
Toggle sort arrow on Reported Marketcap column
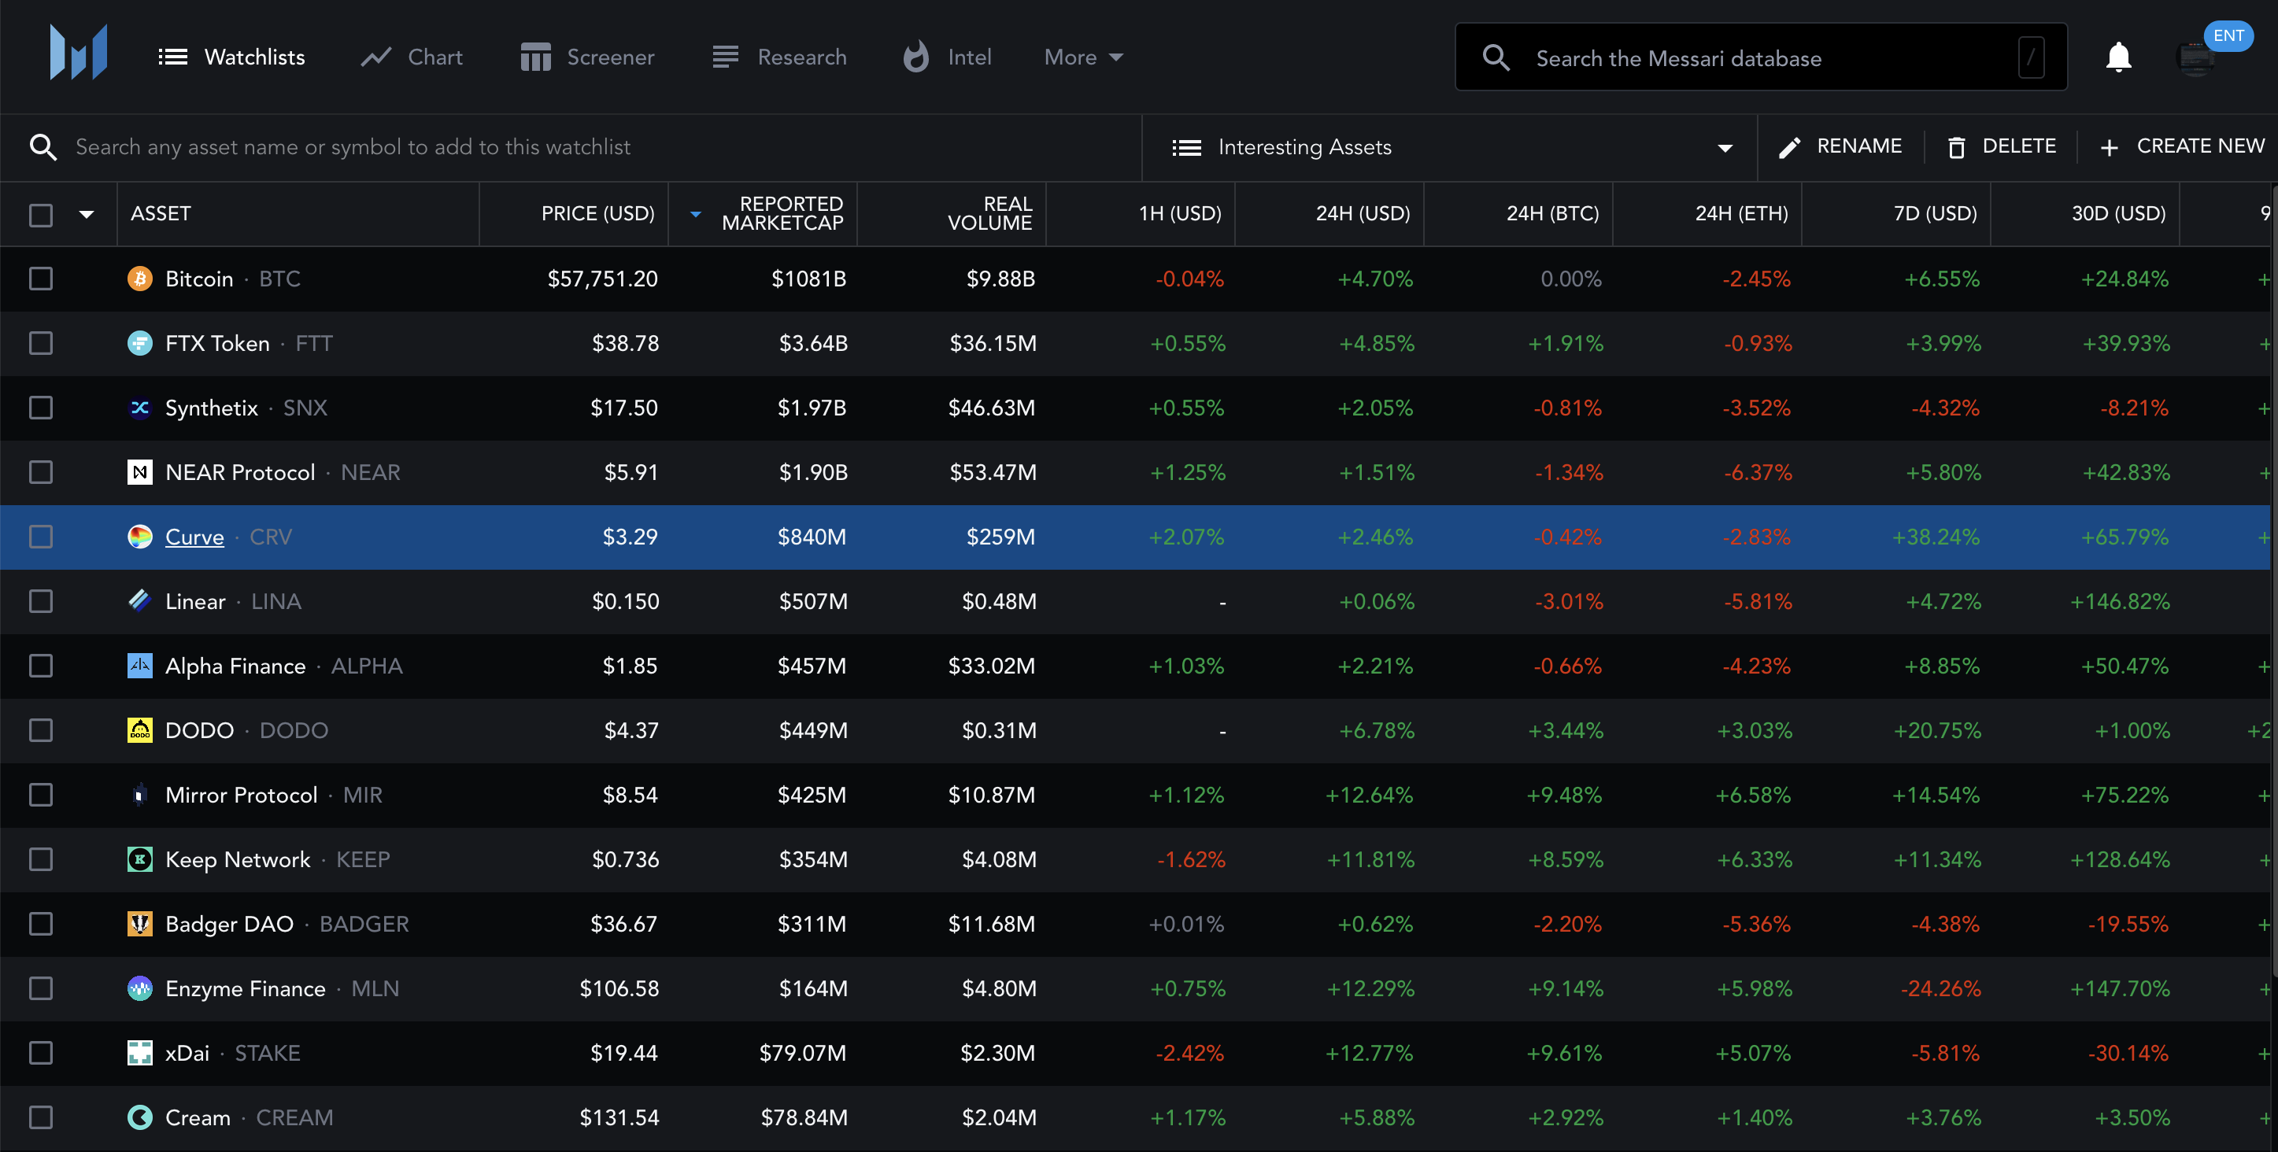click(695, 215)
